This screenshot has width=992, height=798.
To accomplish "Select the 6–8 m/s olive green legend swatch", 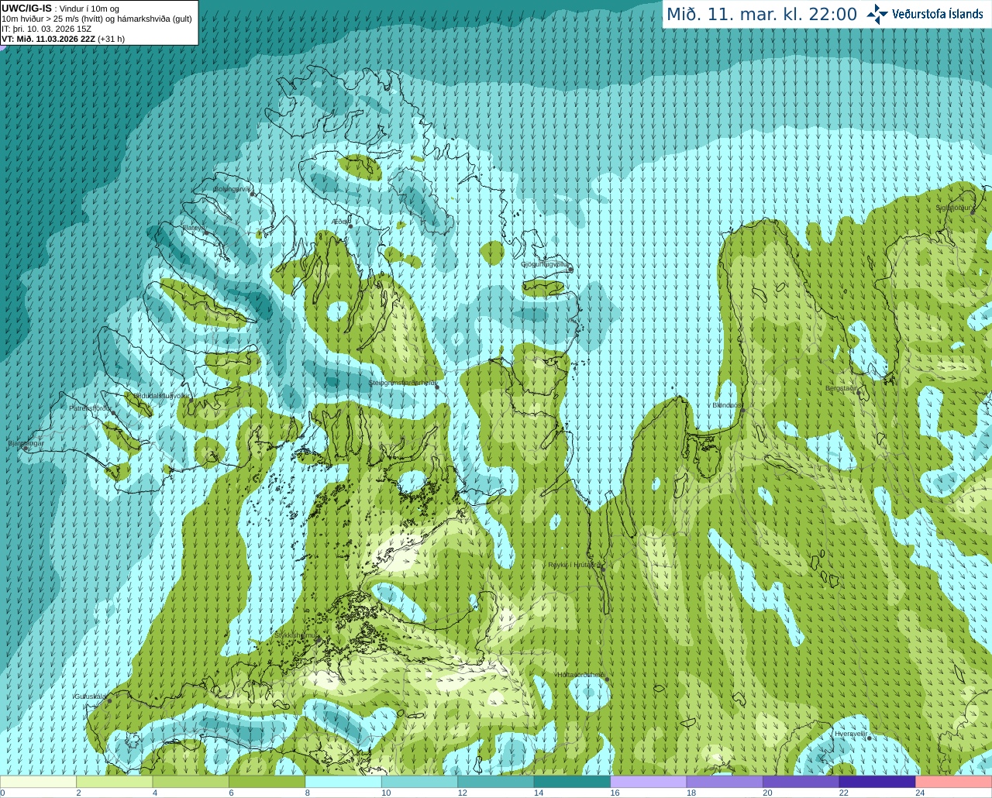I will click(267, 782).
